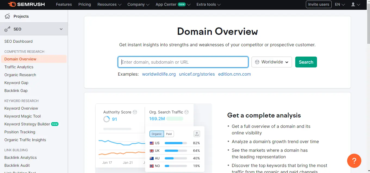Open Organic Research
The image size is (370, 173).
[x=20, y=75]
